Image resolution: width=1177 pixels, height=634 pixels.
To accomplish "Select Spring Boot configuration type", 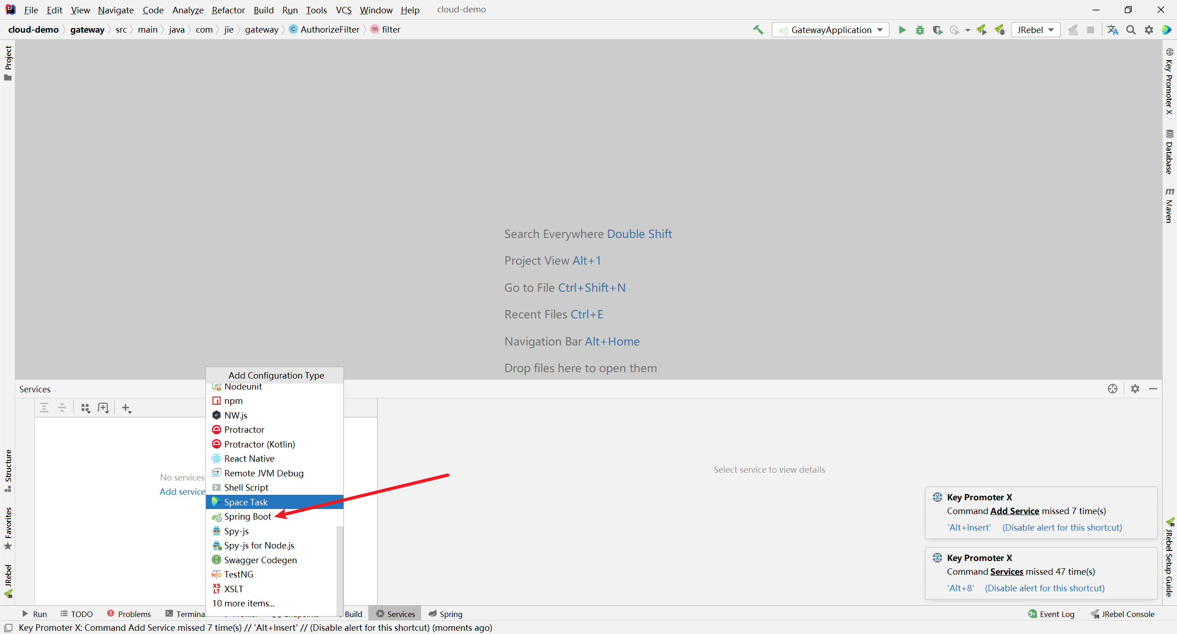I will pos(247,516).
